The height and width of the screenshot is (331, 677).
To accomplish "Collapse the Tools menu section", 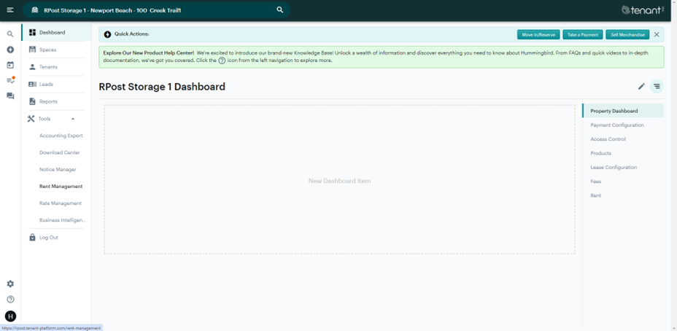I will (x=73, y=119).
